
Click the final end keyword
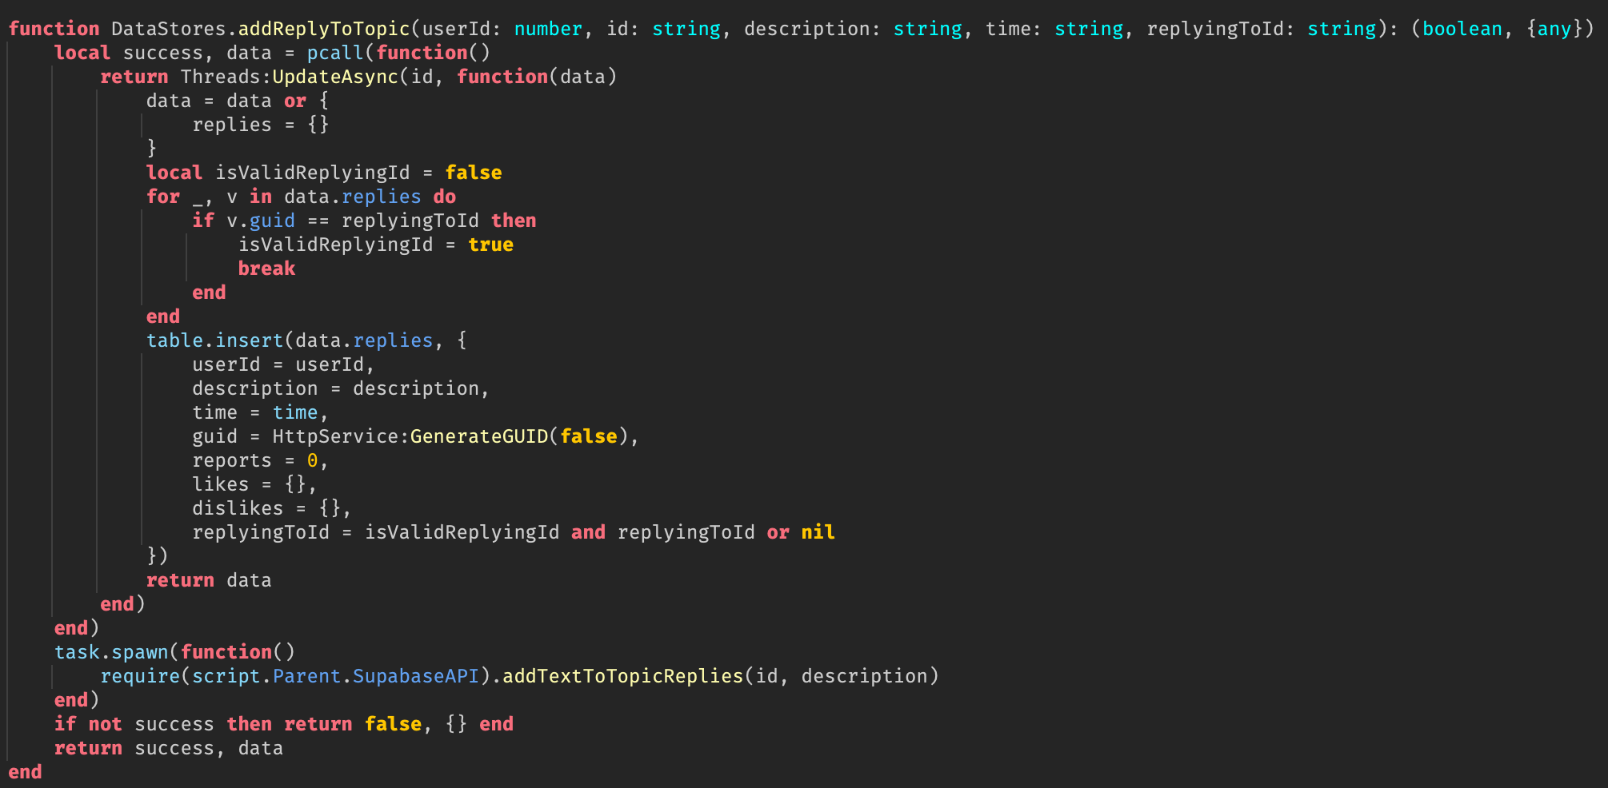pyautogui.click(x=26, y=772)
